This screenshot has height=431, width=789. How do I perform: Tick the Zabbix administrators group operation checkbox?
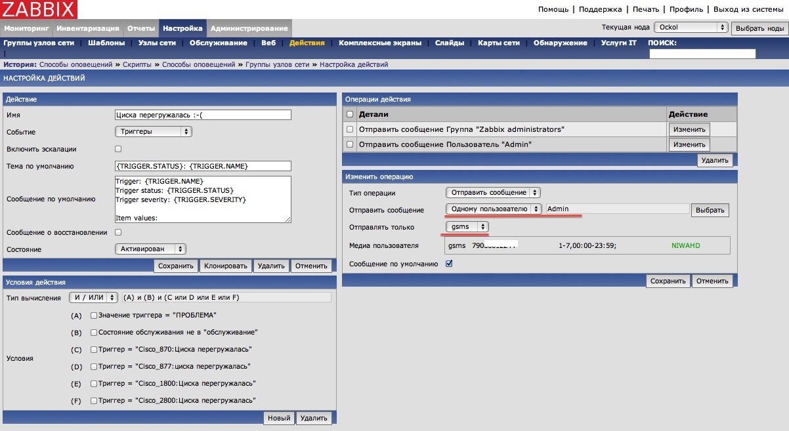[350, 129]
